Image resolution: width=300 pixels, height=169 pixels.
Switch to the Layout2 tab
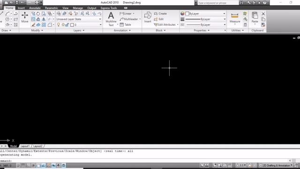pyautogui.click(x=37, y=146)
